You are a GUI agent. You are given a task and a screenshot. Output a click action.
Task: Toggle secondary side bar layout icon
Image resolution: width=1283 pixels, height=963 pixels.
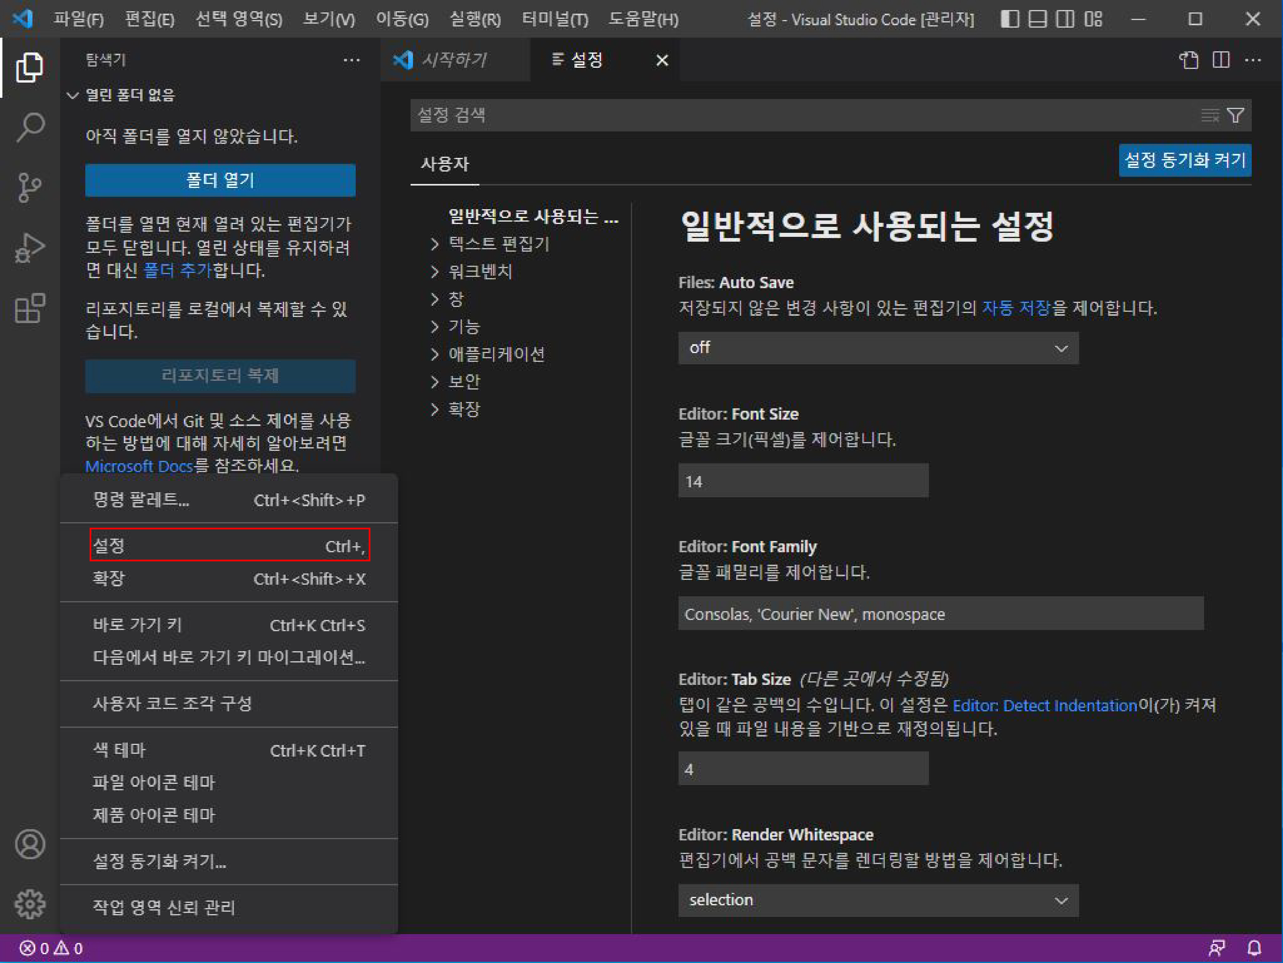point(1065,19)
